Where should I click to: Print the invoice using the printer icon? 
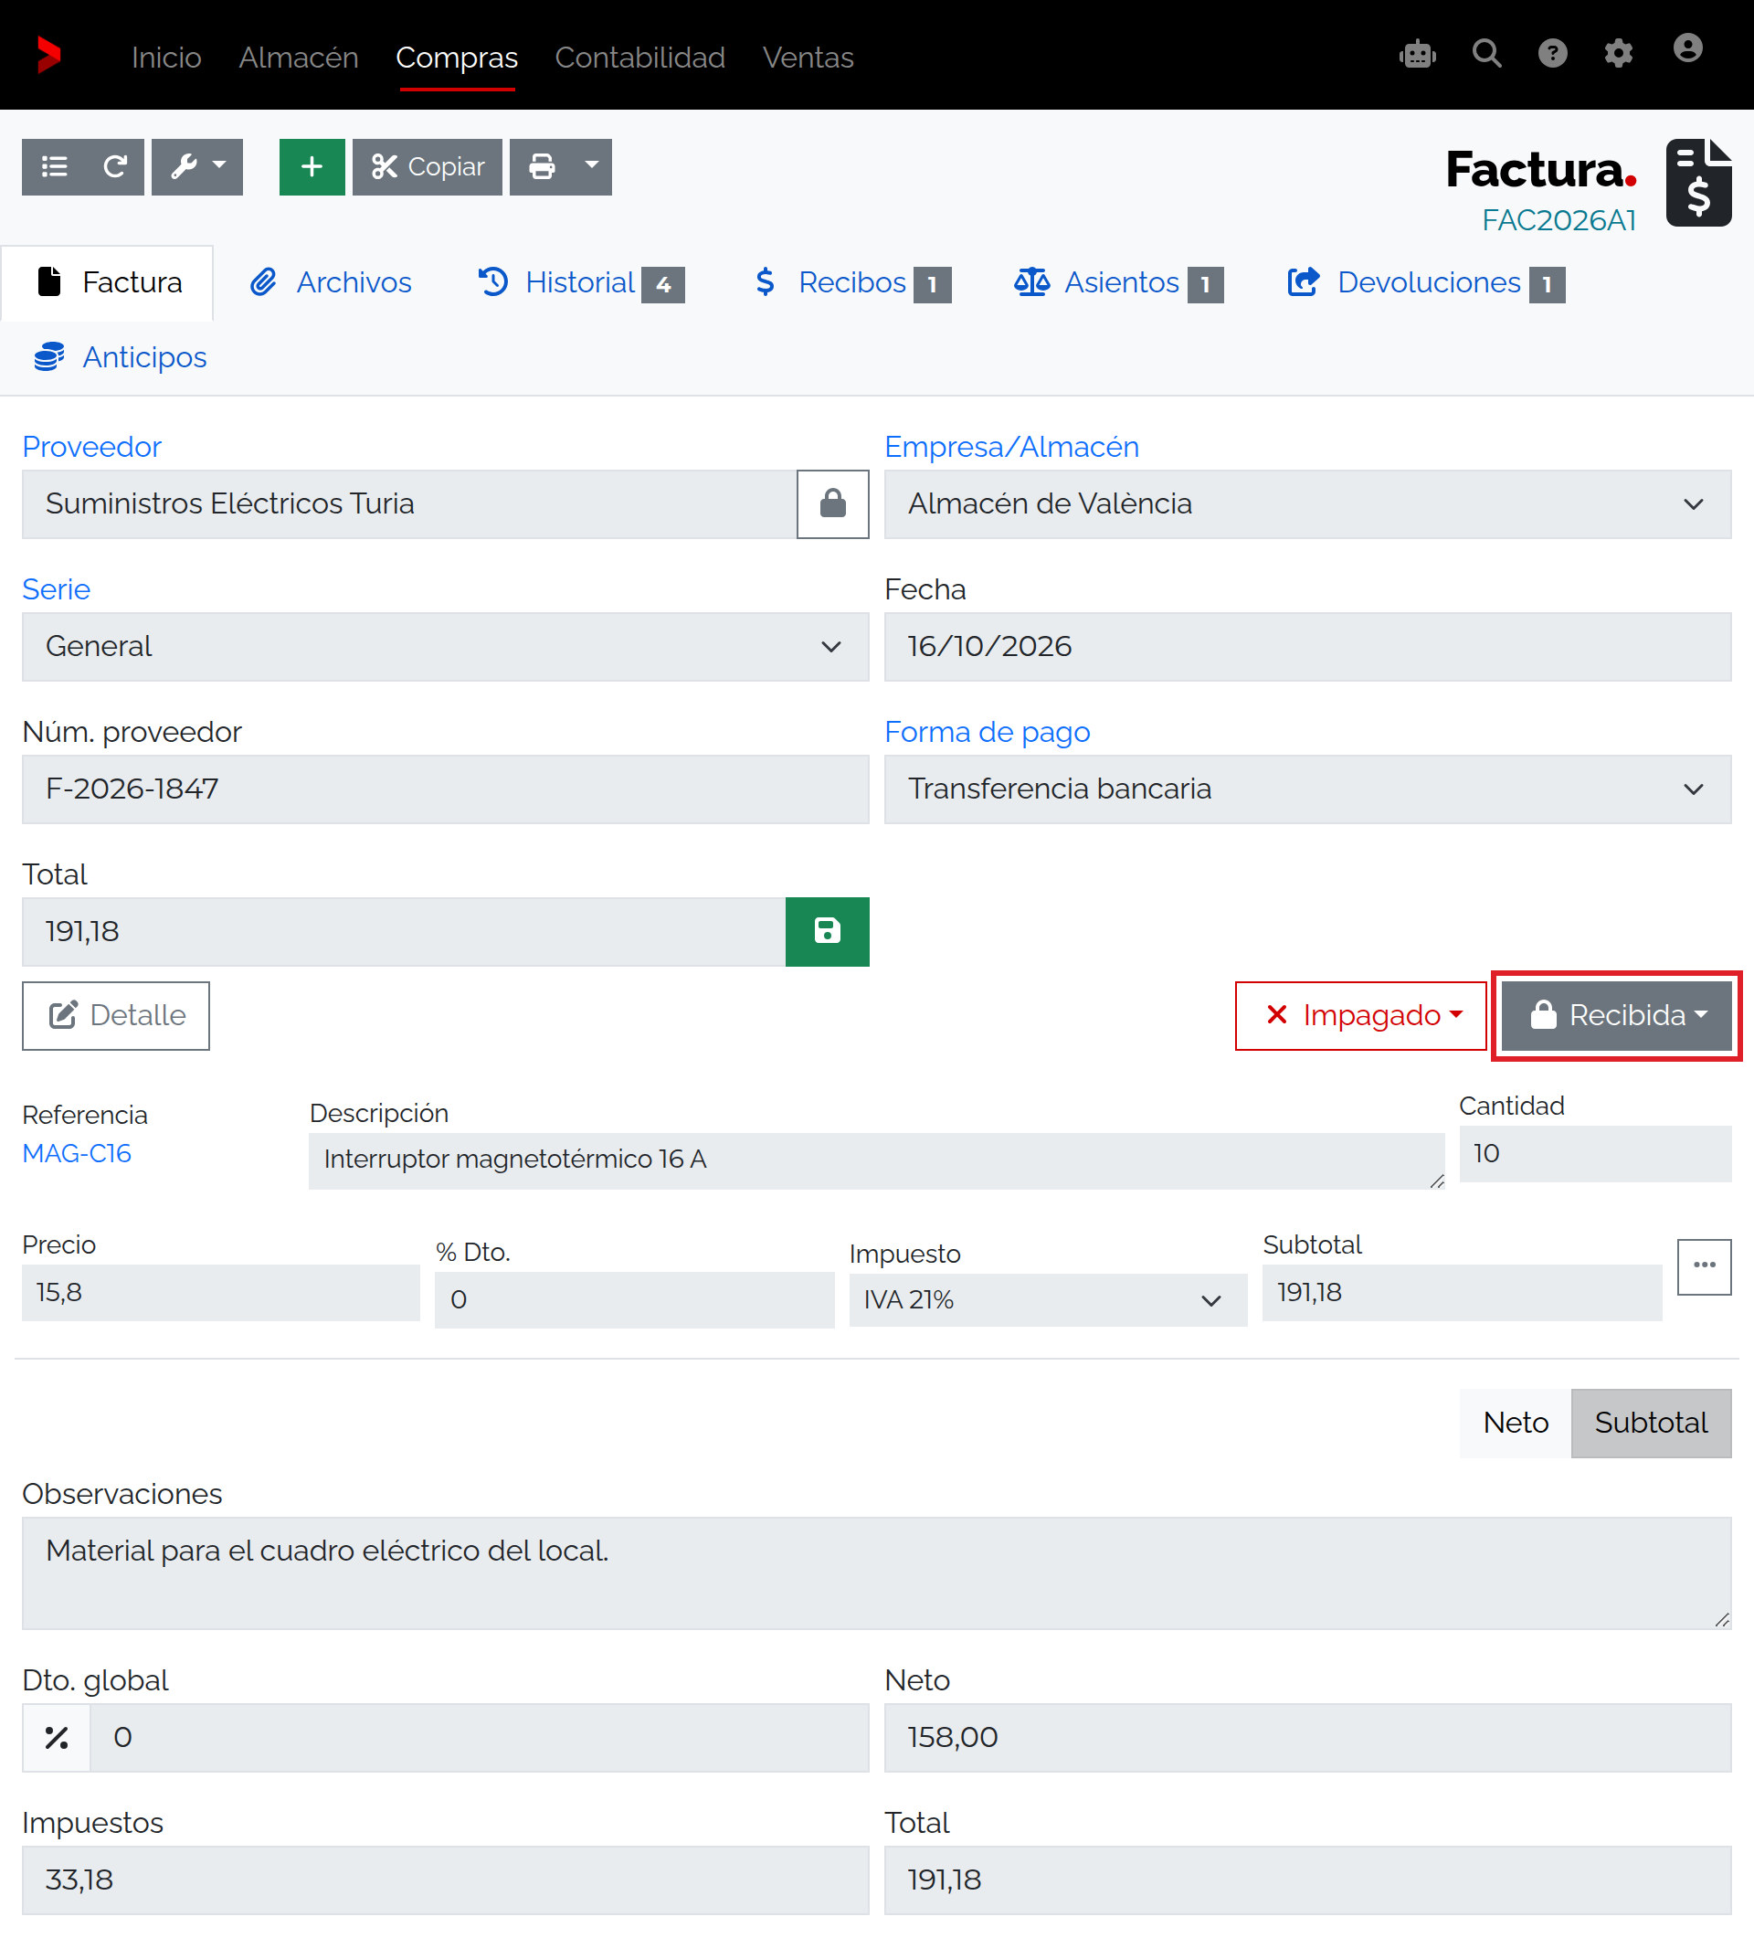pyautogui.click(x=543, y=167)
